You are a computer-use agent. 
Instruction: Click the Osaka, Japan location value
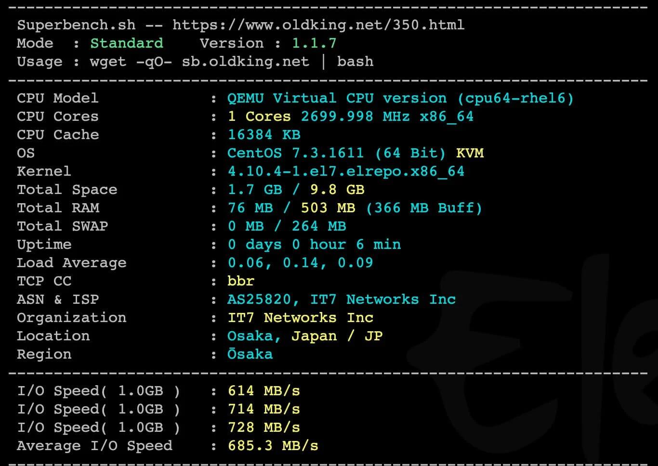[x=282, y=336]
